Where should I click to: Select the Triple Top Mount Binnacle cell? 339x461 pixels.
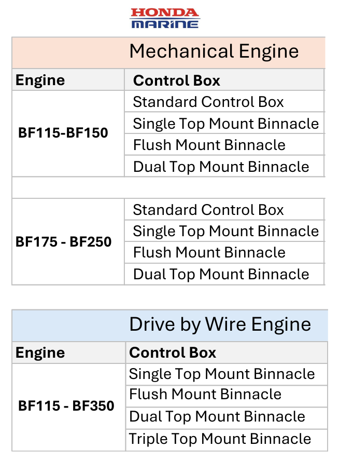(220, 439)
